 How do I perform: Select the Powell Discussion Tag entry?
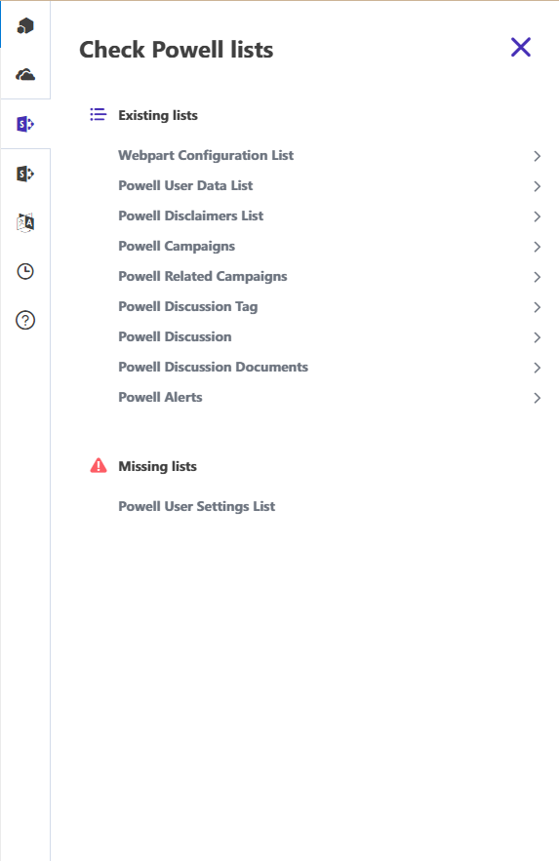(x=188, y=306)
